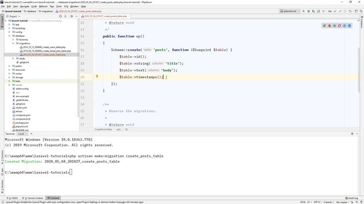Collapse the database folder
Screen dimensions: 364x204
[x=9, y=36]
